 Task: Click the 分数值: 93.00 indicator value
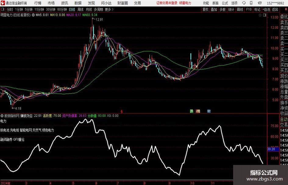coord(97,116)
